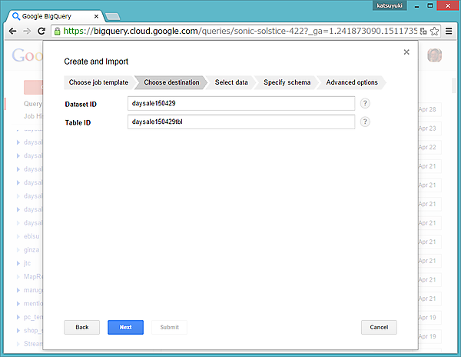Click the Back button
Viewport: 461px width, 357px height.
[81, 327]
